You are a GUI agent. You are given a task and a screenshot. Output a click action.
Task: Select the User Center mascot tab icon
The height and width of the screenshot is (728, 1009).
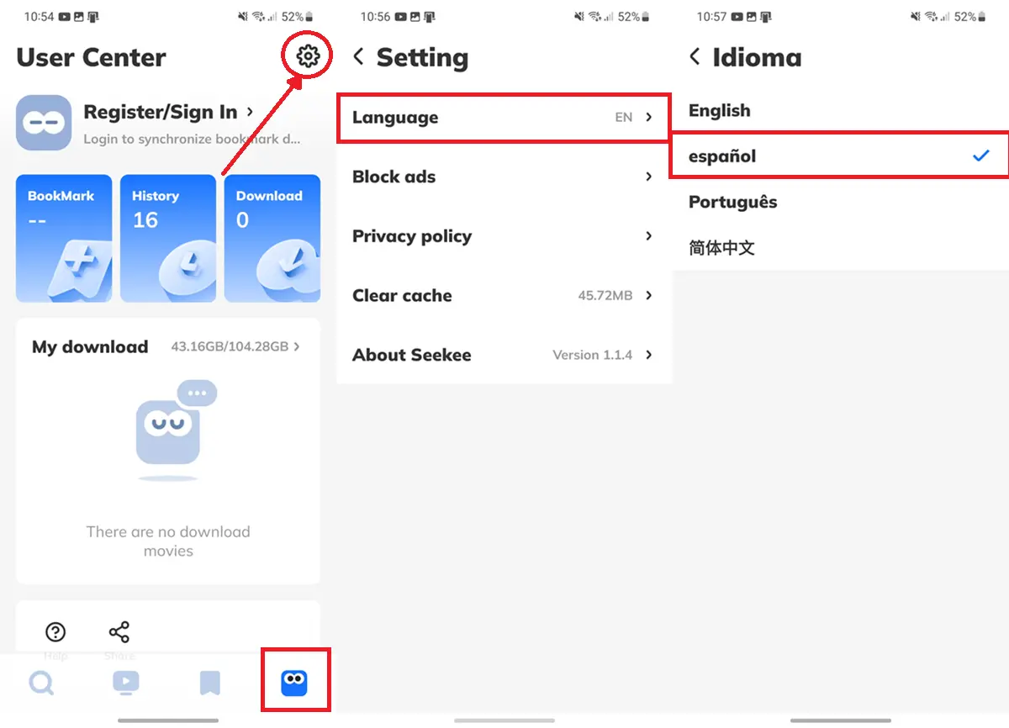pos(294,683)
